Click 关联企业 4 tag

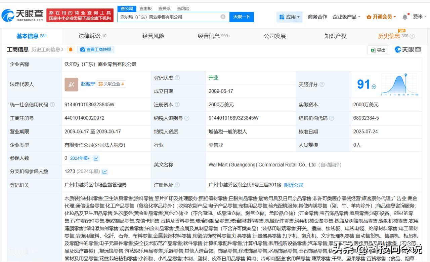tap(111, 84)
